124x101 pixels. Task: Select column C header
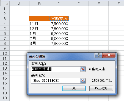coord(59,4)
